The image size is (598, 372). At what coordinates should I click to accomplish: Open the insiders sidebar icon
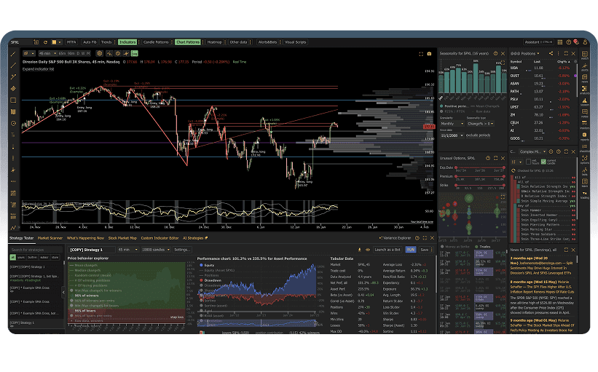coord(585,124)
